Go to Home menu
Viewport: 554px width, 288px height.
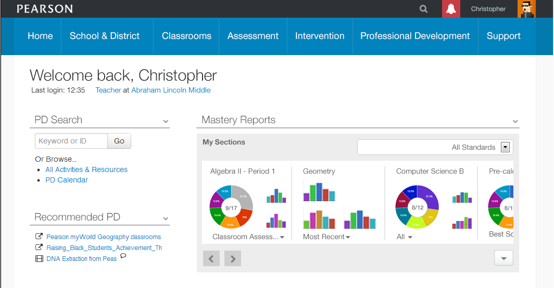click(40, 36)
